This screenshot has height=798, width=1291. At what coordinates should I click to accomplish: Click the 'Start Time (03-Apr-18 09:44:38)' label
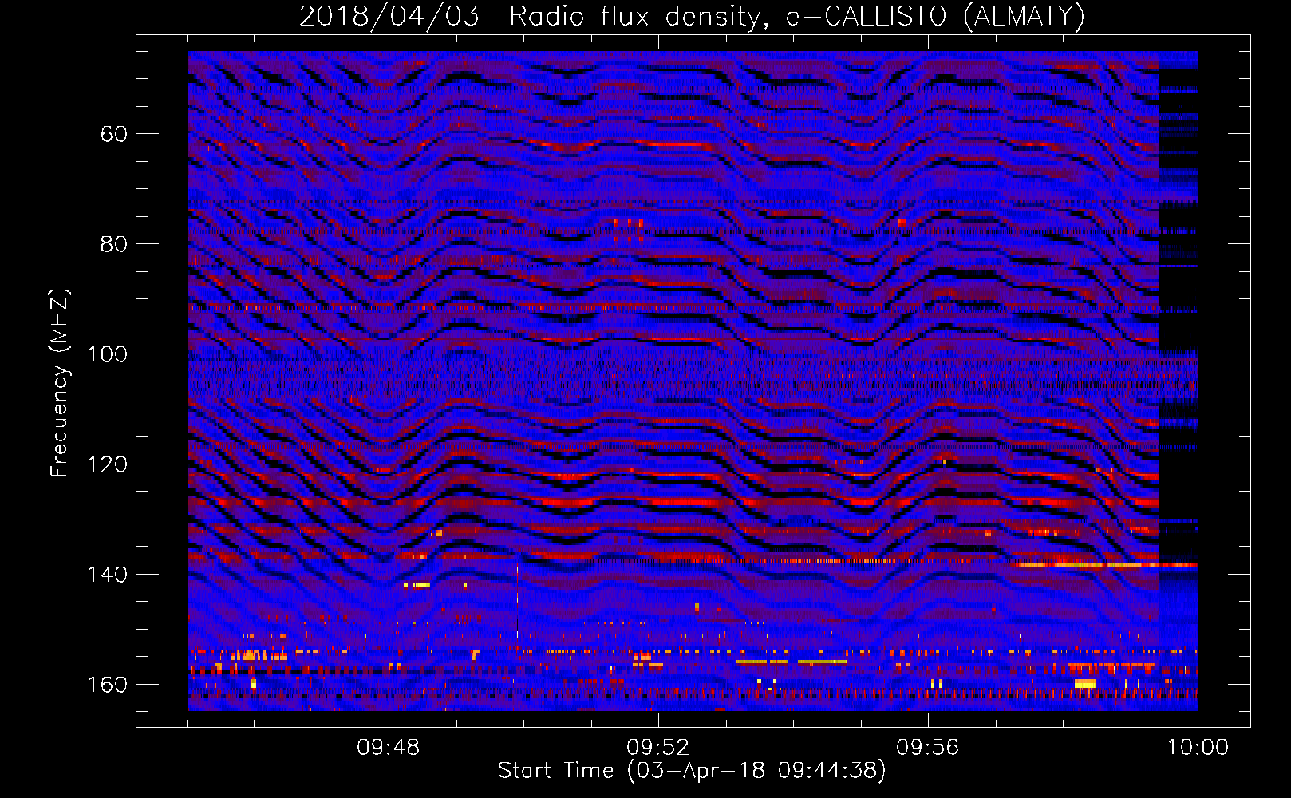[x=692, y=771]
